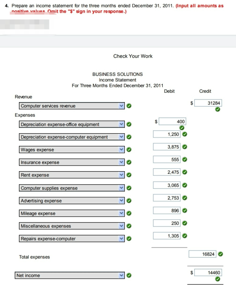Click green checkmark beside the 1,250 amount
The height and width of the screenshot is (285, 236).
(185, 134)
